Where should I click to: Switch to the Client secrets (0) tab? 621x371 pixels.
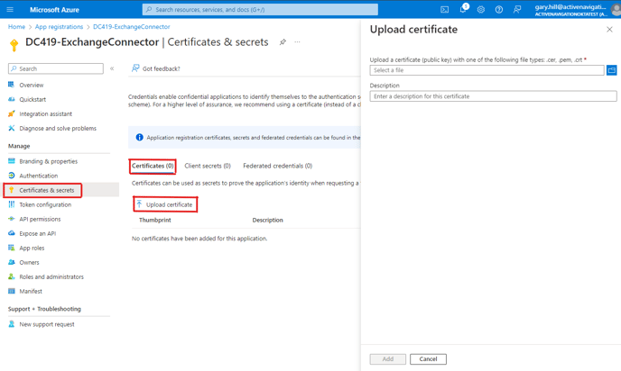point(208,166)
